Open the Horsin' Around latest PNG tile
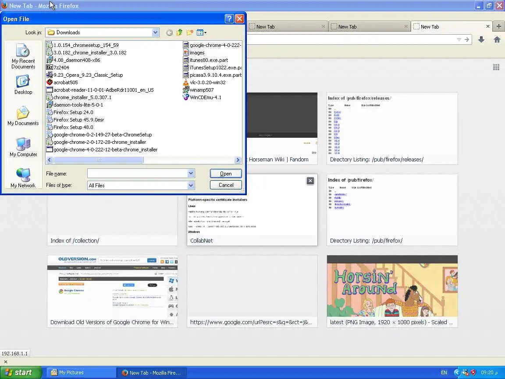 [x=392, y=291]
